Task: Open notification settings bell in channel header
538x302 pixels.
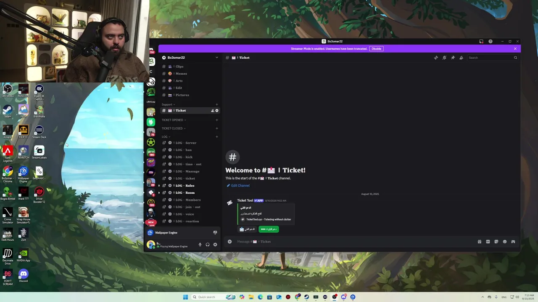Action: coord(444,57)
